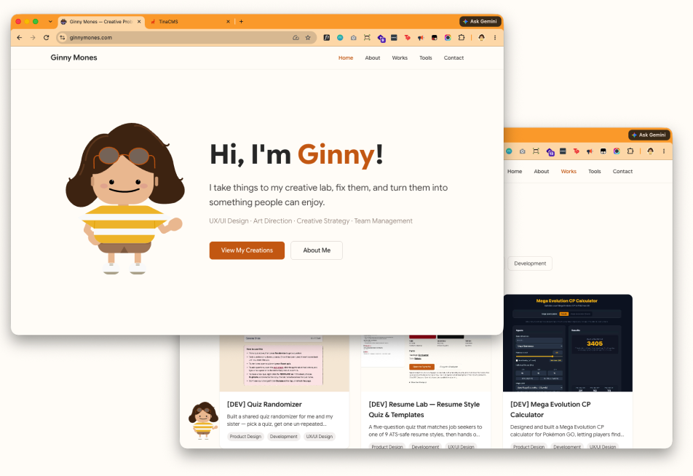Image resolution: width=693 pixels, height=476 pixels.
Task: Open the black 'f' font extension in front window
Action: [327, 38]
